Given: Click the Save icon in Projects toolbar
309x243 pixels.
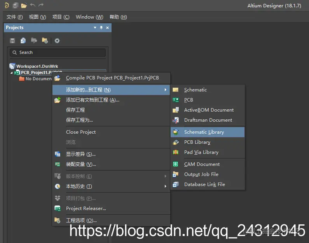Looking at the screenshot, I should (x=12, y=41).
